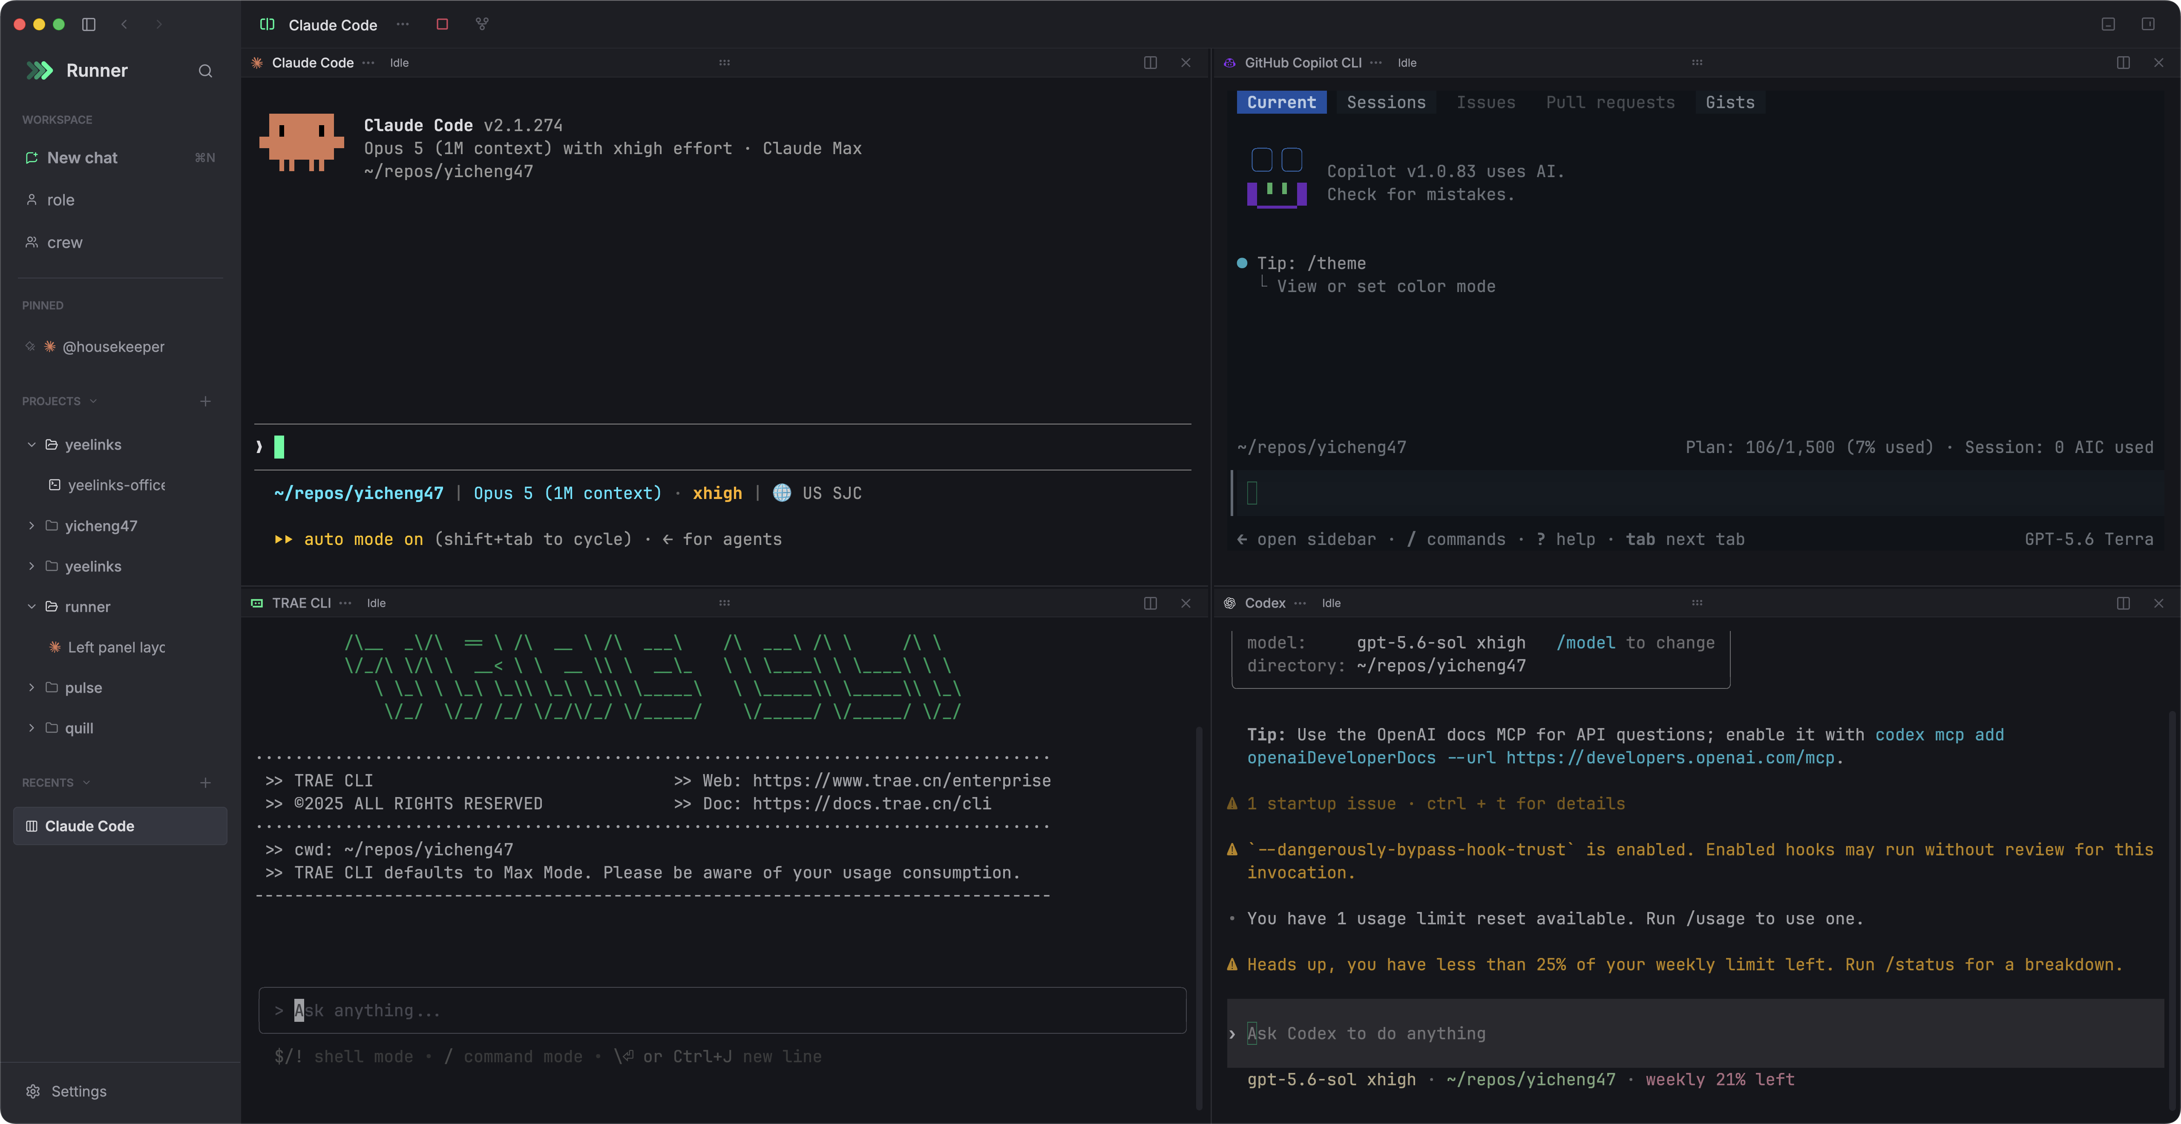Click the Runner logo icon
2181x1124 pixels.
coord(40,71)
